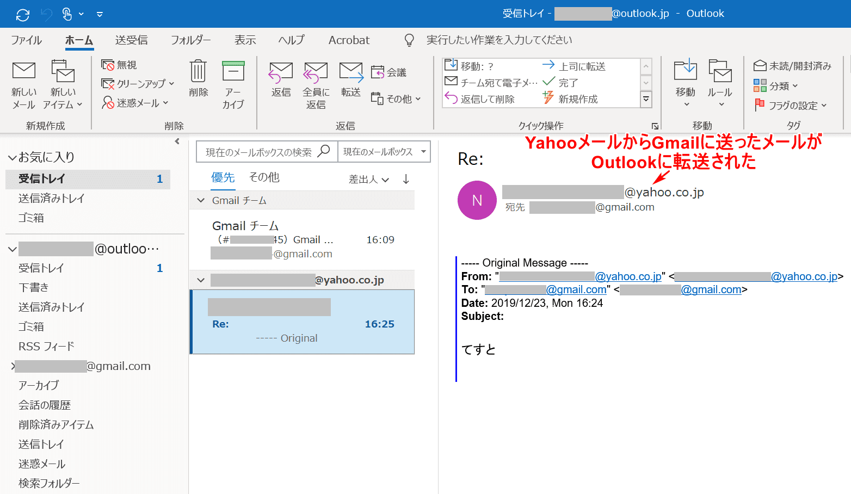Open Gmail チーム message from 16:09
This screenshot has height=494, width=851.
tap(302, 239)
